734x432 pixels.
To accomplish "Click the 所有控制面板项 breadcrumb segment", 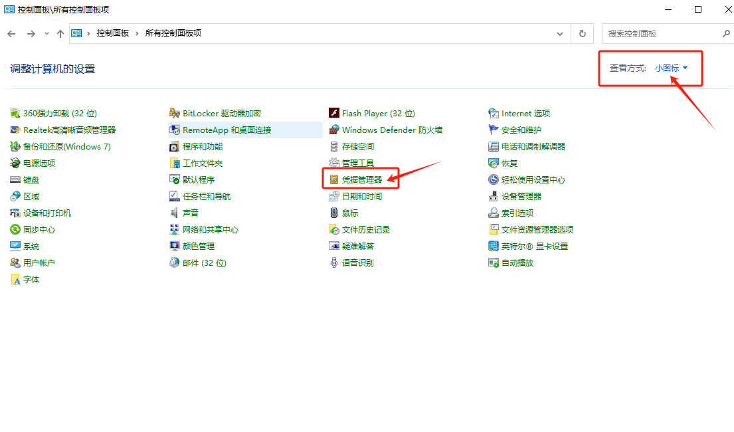I will (x=173, y=33).
